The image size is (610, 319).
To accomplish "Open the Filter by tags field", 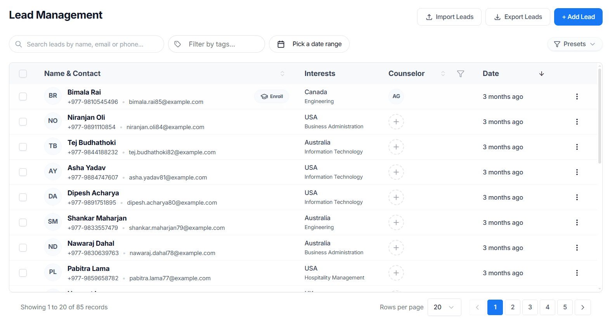I will coord(217,44).
